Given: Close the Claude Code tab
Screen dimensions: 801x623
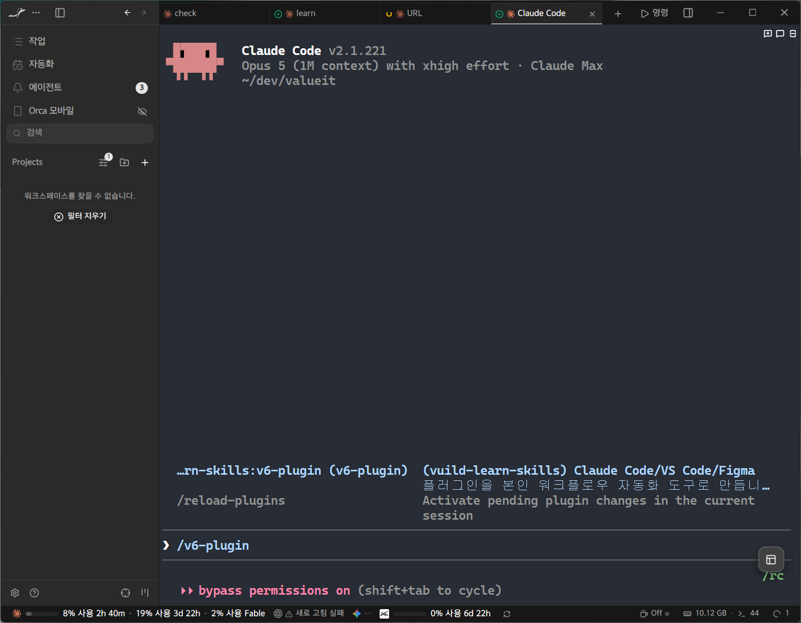Looking at the screenshot, I should tap(592, 14).
